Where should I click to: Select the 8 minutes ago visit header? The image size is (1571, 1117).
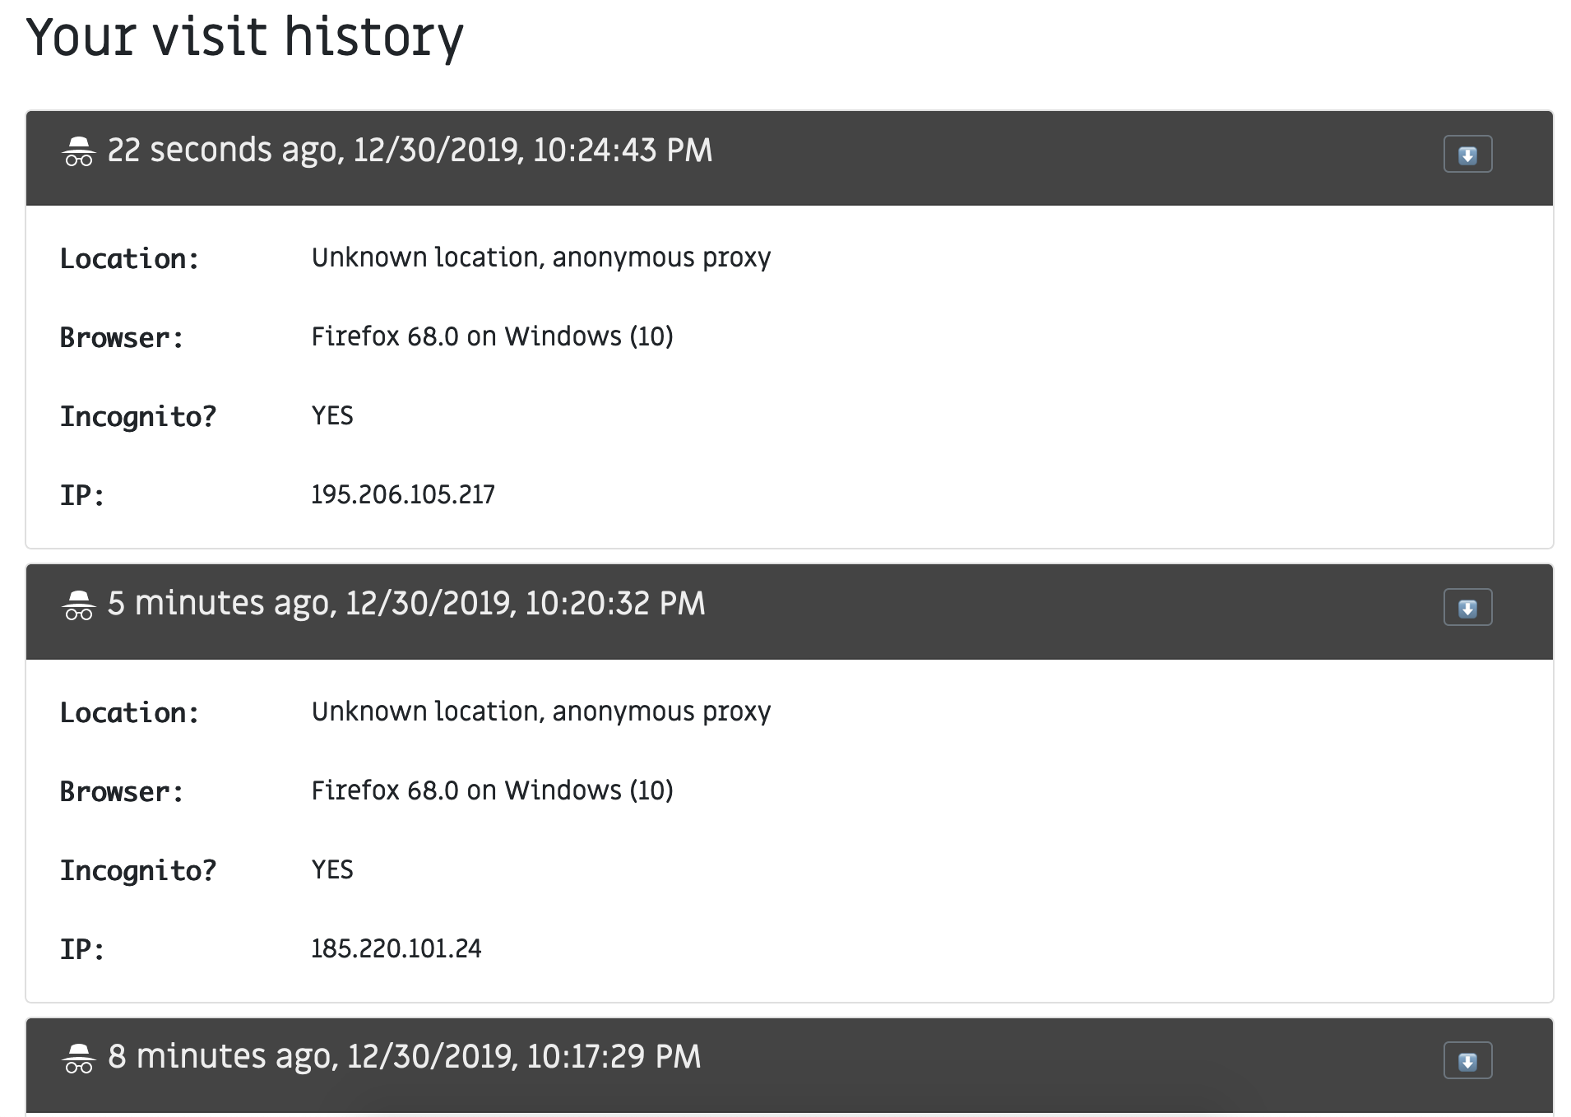click(790, 1066)
